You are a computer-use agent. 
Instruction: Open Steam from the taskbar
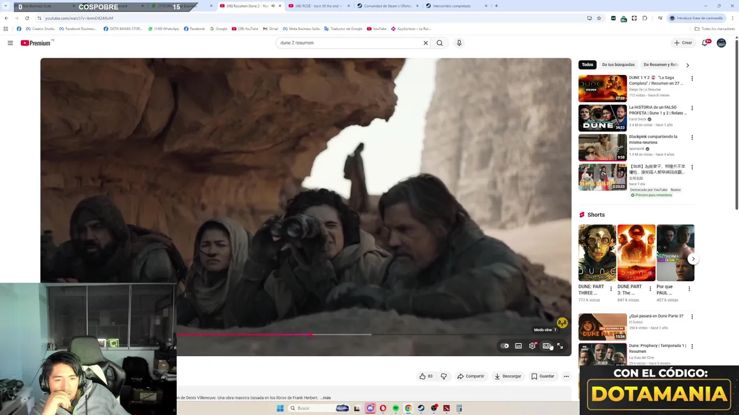click(x=421, y=408)
